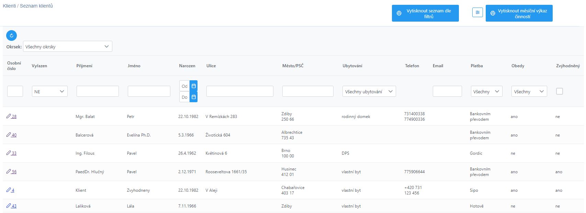586x213 pixels.
Task: Click birth date '26.4.1962'
Action: click(187, 153)
